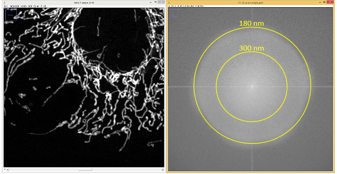Click the slice scrollbar thumb
337x174 pixels.
[85, 169]
